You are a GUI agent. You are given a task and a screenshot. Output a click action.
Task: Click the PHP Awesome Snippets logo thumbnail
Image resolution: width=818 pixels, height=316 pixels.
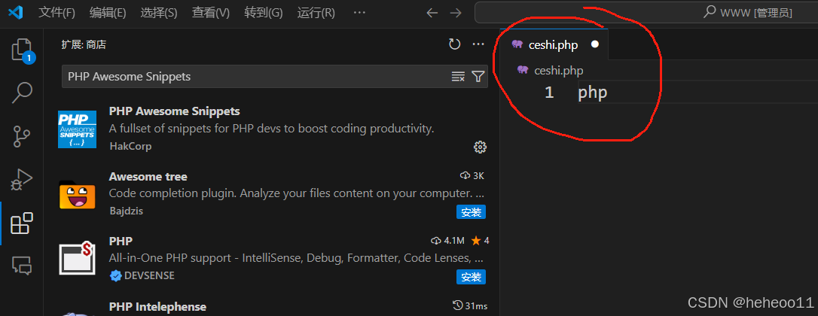pyautogui.click(x=78, y=129)
